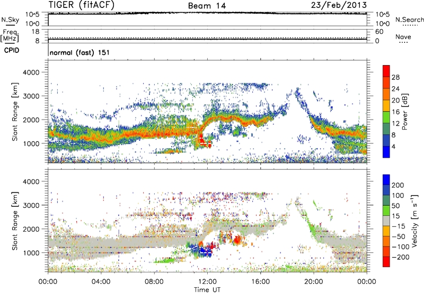
Task: Click the Nave legend label
Action: tap(403, 36)
